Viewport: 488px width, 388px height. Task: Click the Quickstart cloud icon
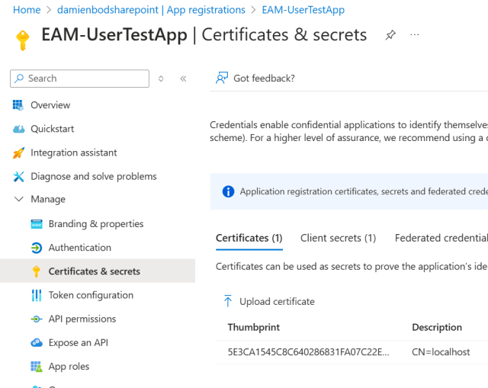(x=18, y=129)
